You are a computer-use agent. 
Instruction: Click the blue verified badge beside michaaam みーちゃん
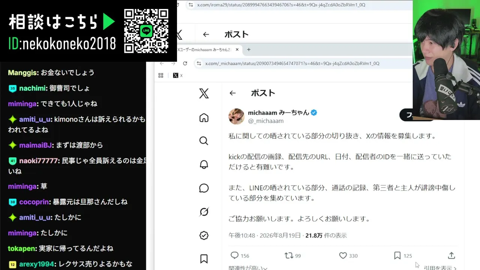314,112
